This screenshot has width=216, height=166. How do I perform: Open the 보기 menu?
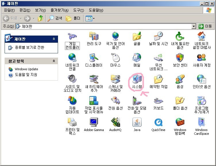click(x=41, y=10)
